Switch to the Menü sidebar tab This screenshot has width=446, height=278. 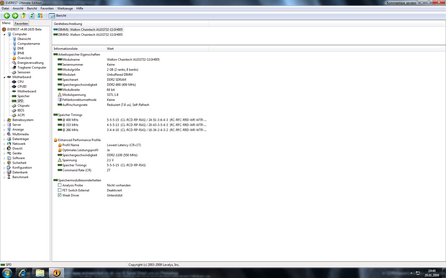click(x=6, y=23)
